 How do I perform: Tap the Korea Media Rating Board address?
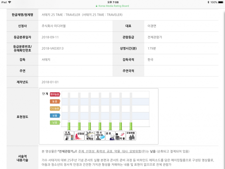114,6
